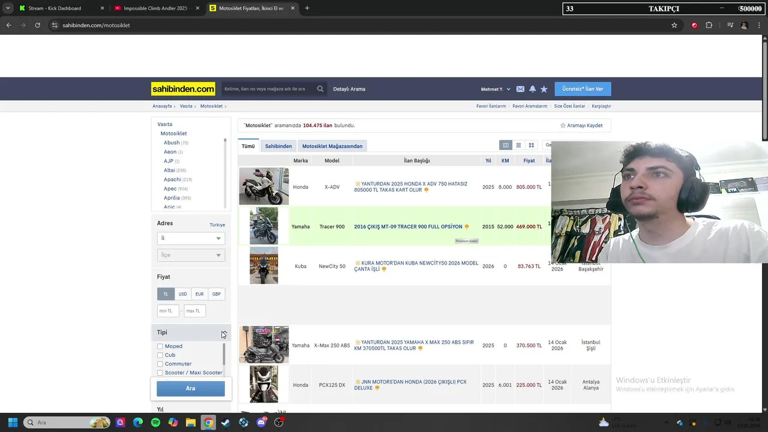Viewport: 768px width, 432px height.
Task: Open File Explorer from the taskbar
Action: [190, 422]
